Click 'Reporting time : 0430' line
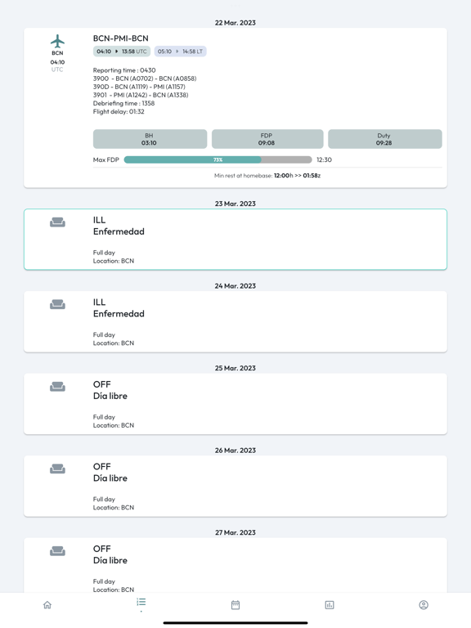471x628 pixels. (x=124, y=70)
